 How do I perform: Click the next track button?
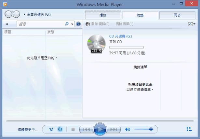coord(113,130)
